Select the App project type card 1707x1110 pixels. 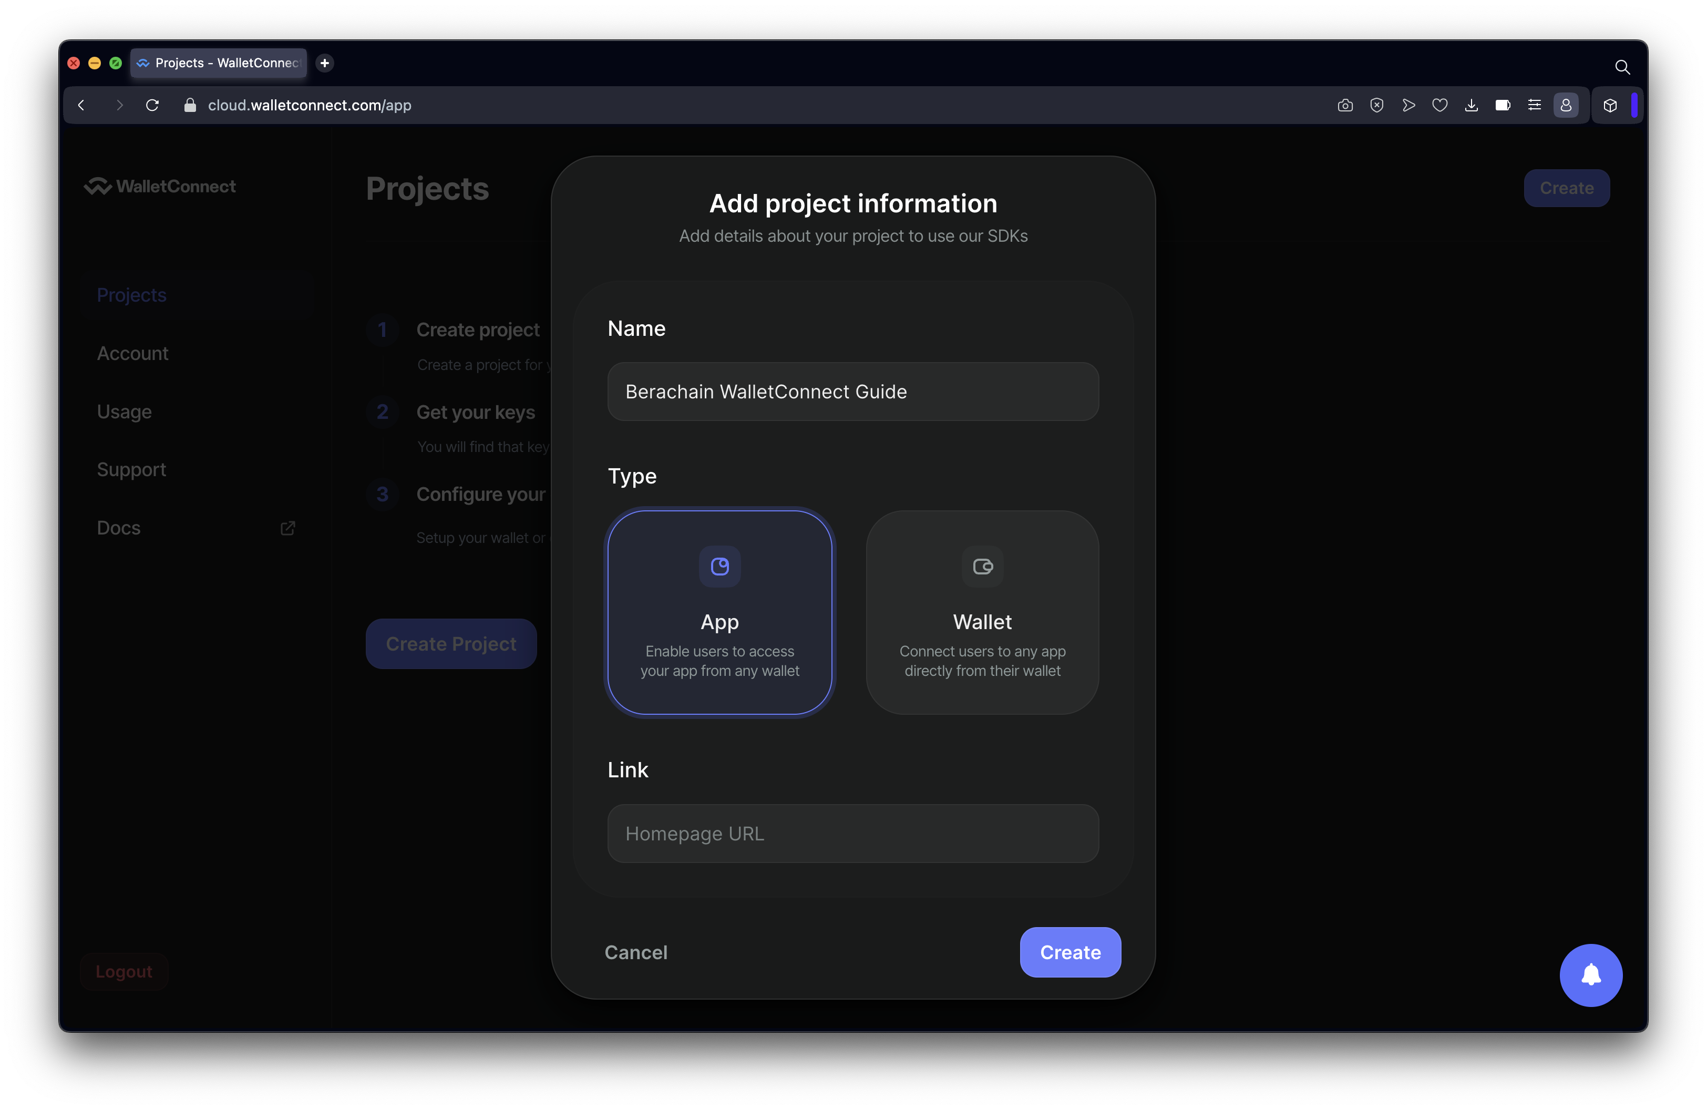pyautogui.click(x=720, y=612)
